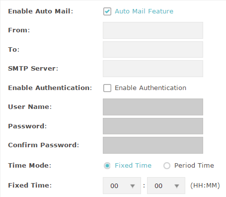Click the Password input box
Screen dimensions: 226x197
153,126
